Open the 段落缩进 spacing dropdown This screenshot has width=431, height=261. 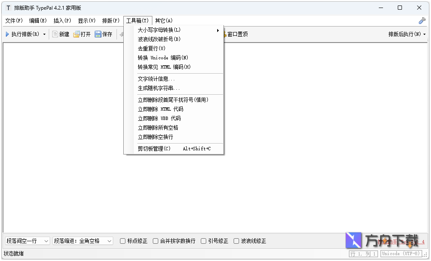82,240
